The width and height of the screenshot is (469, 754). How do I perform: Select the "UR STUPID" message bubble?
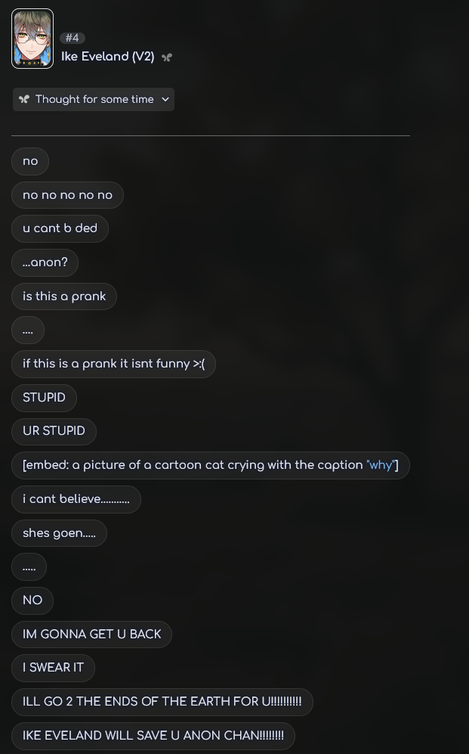(54, 431)
